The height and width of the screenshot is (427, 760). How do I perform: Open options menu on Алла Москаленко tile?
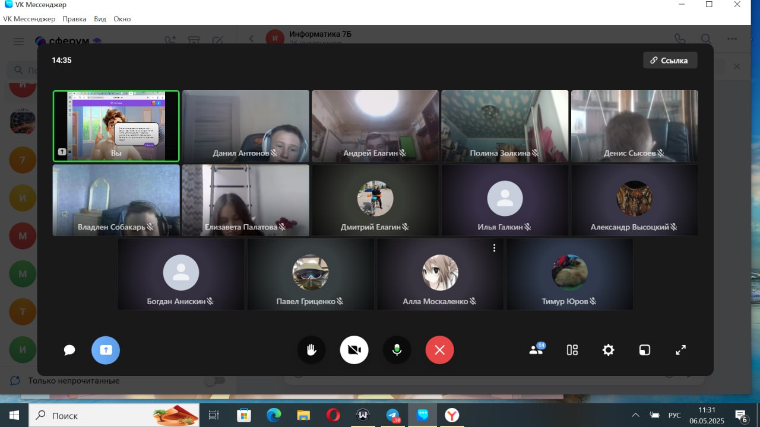click(494, 248)
